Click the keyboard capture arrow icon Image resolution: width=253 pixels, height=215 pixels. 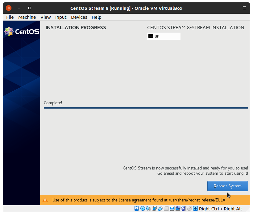[x=196, y=209]
